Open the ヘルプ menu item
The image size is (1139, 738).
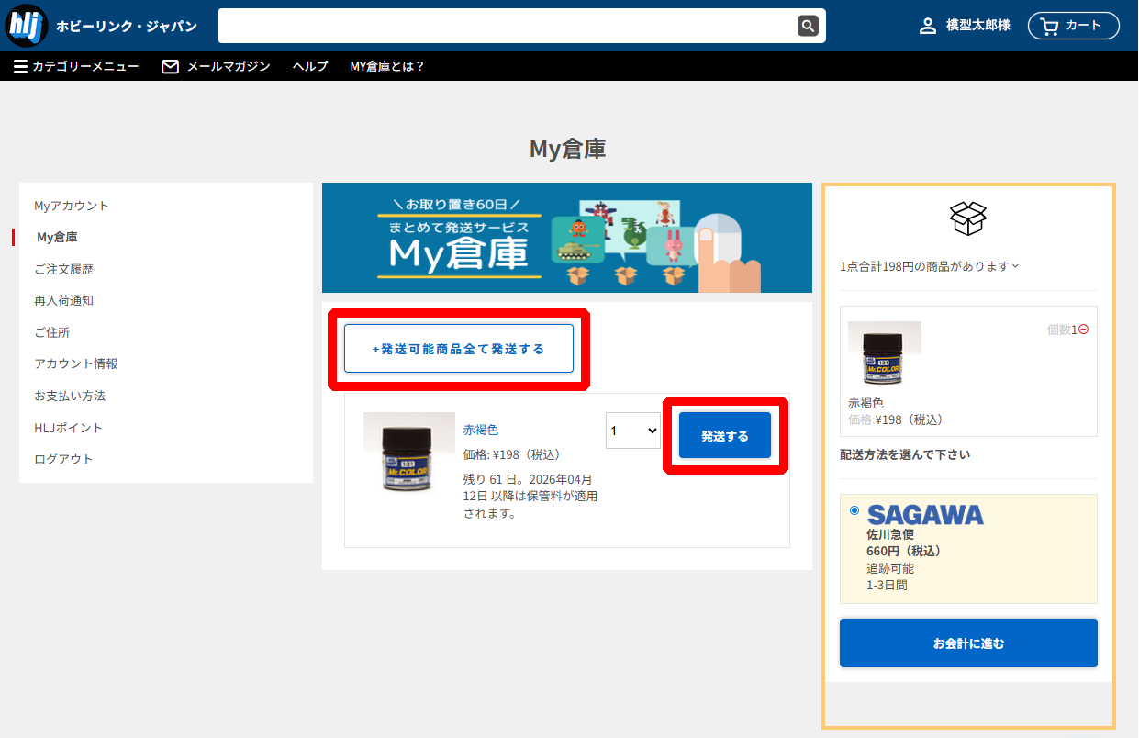(x=309, y=65)
